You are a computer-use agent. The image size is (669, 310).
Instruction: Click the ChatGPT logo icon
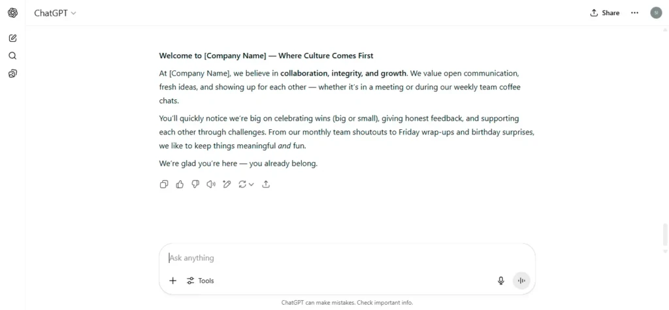pyautogui.click(x=13, y=13)
